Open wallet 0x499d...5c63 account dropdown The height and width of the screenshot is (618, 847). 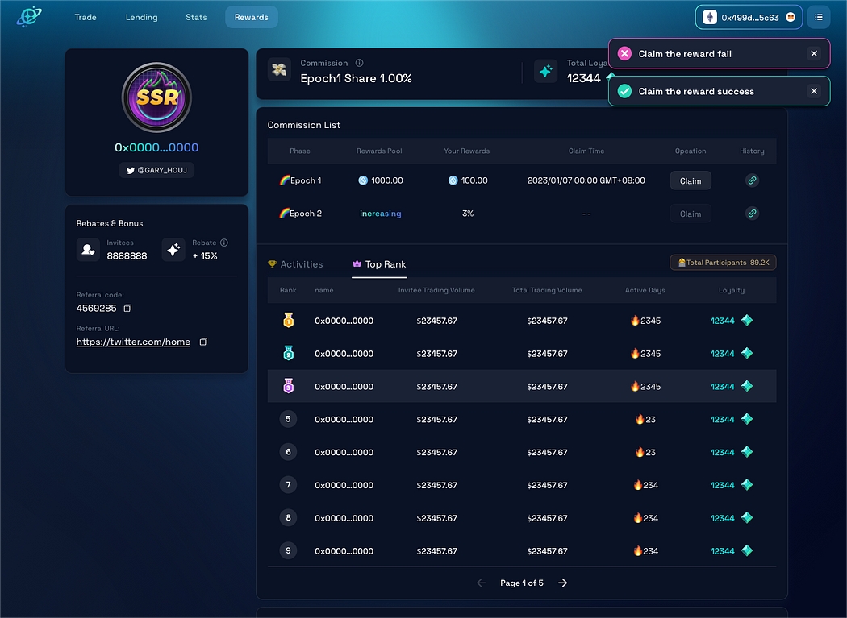click(x=749, y=17)
